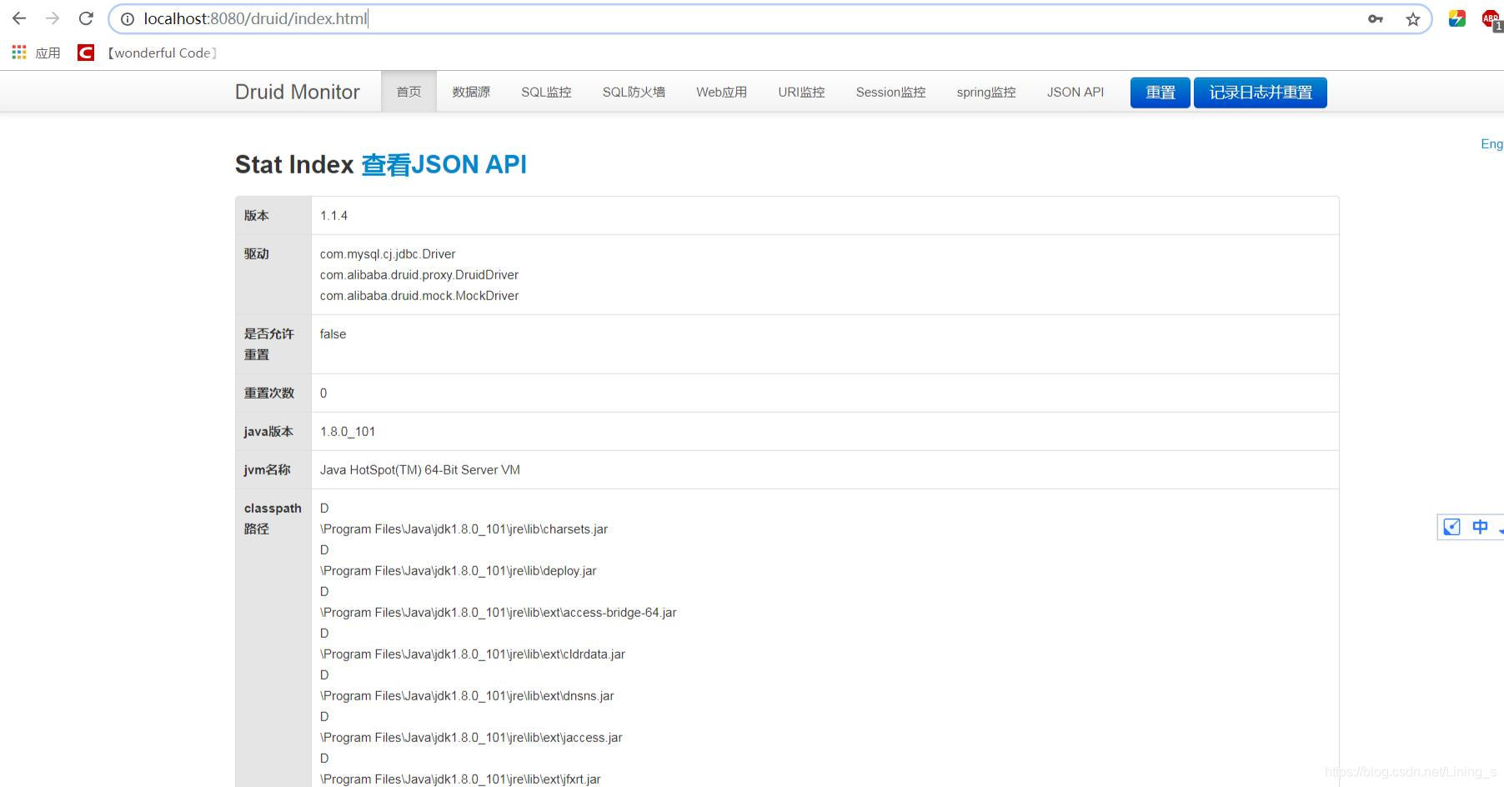Select the 首页 tab

pos(409,92)
